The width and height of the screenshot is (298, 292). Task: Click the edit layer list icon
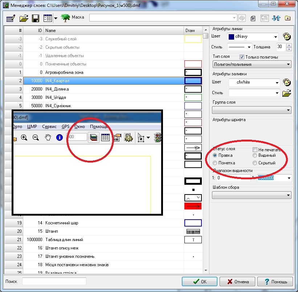(x=10, y=18)
